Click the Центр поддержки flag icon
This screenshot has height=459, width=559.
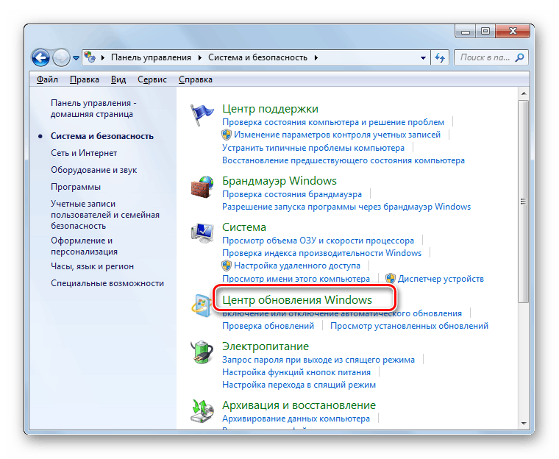202,115
